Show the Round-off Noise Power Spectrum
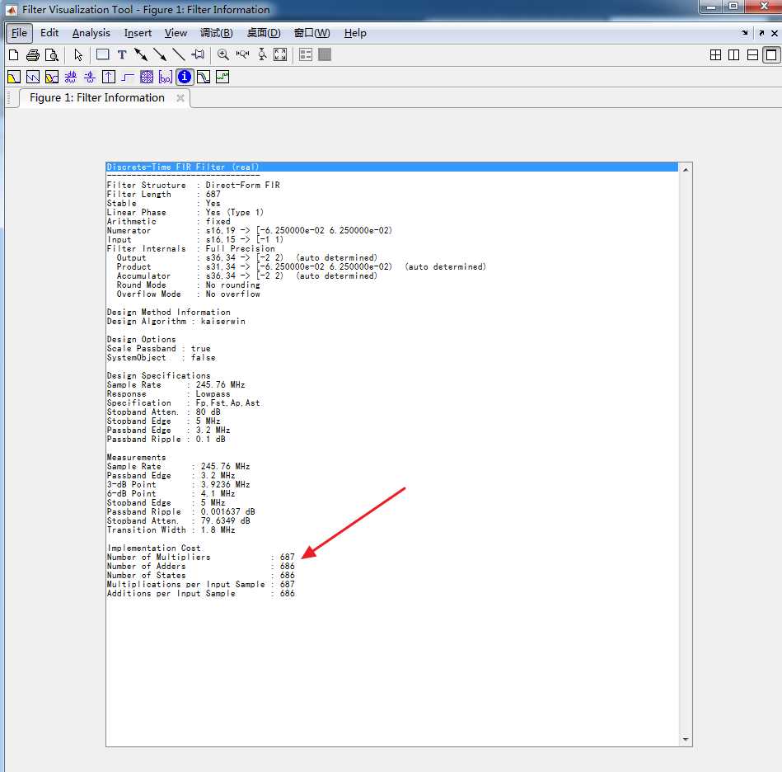 [x=222, y=77]
